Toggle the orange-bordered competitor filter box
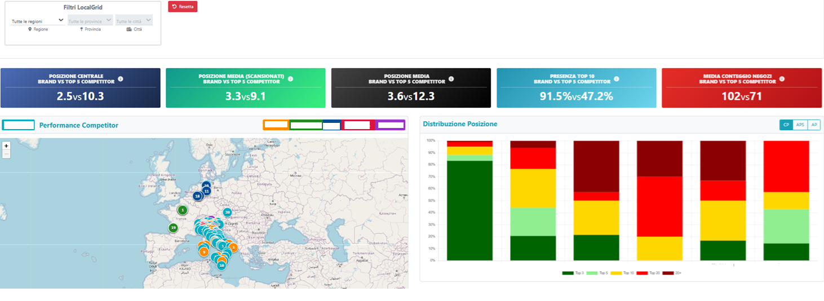 tap(276, 125)
